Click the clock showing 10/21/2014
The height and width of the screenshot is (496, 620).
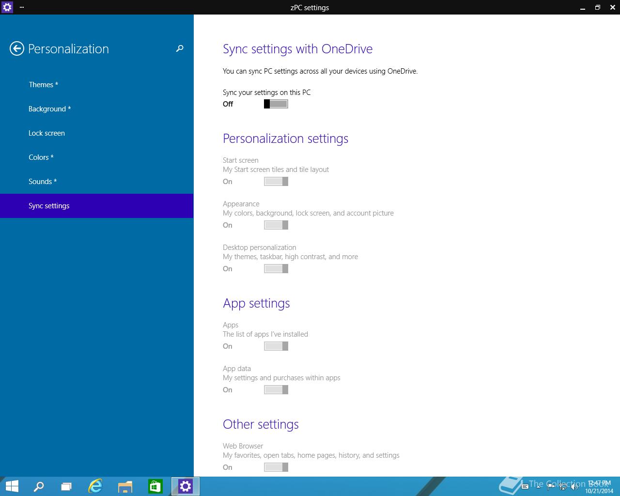(x=599, y=487)
